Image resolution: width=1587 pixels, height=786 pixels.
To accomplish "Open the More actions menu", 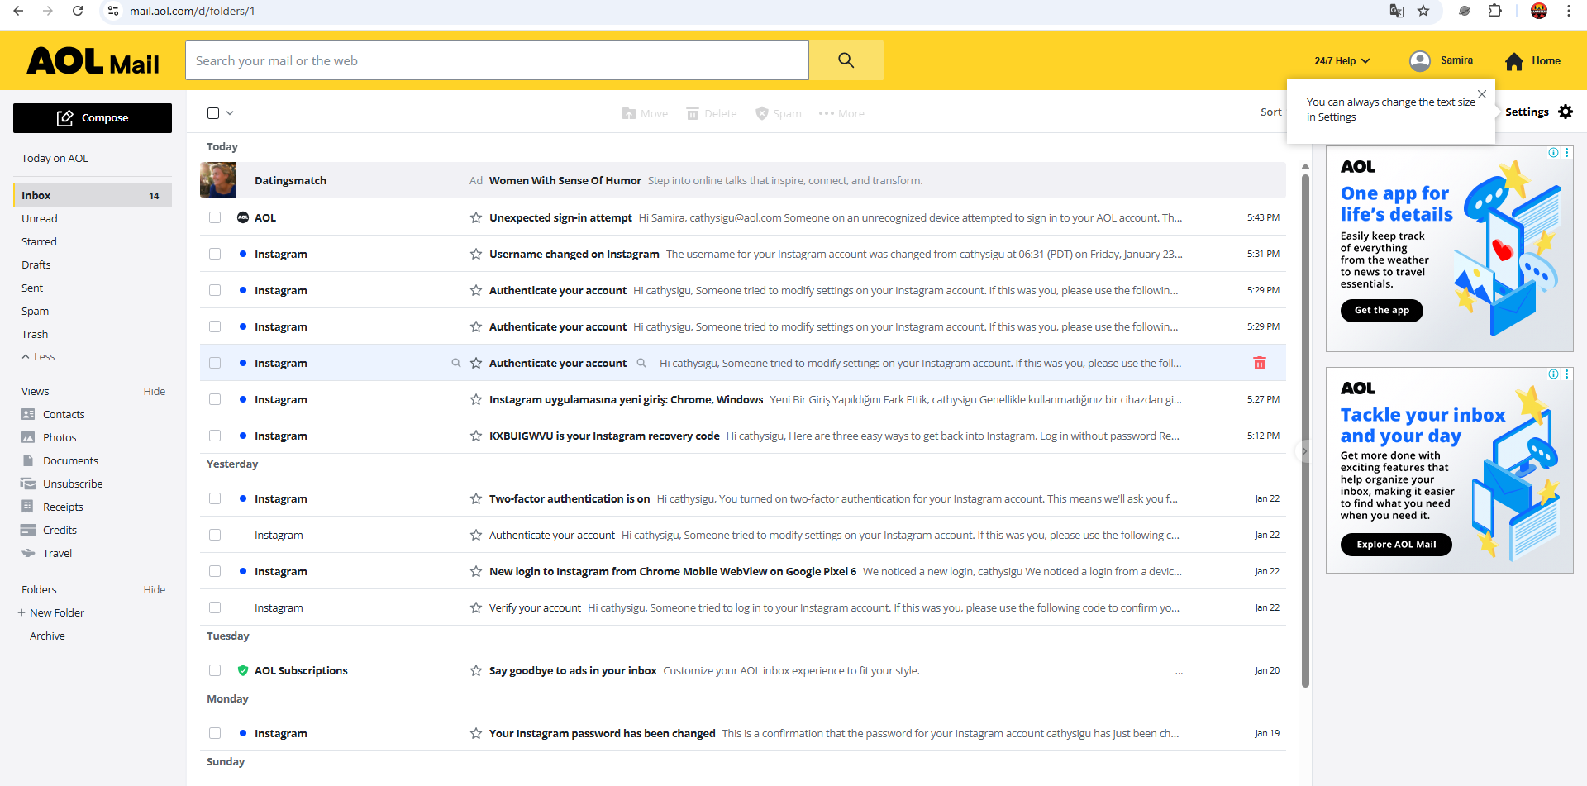I will (841, 113).
